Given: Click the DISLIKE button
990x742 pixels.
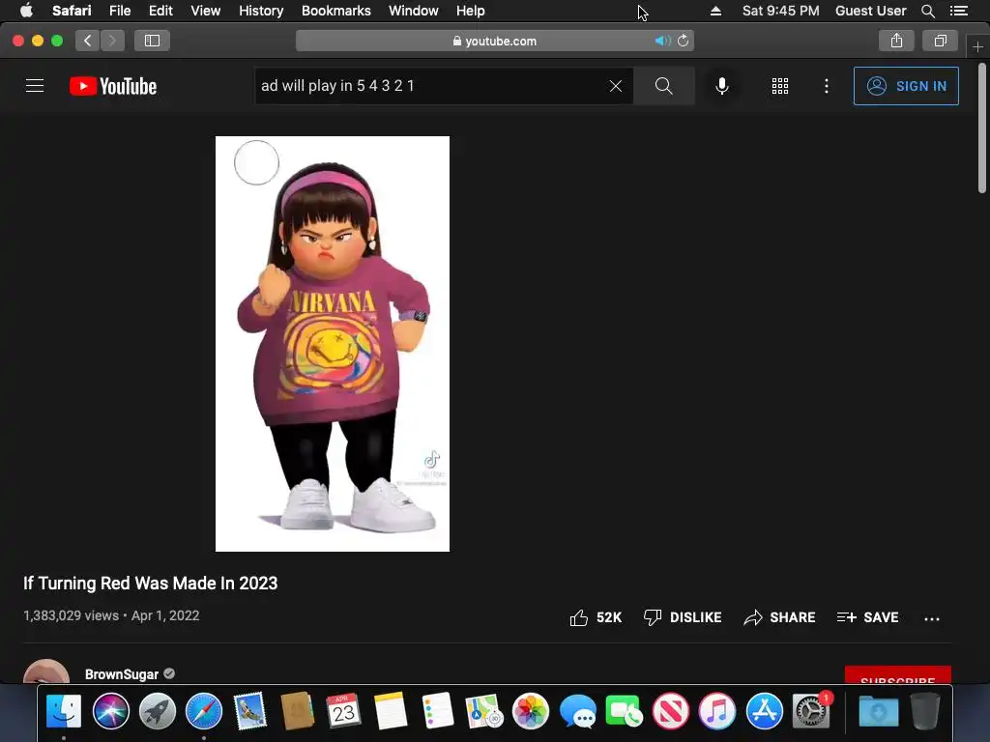Looking at the screenshot, I should [683, 617].
